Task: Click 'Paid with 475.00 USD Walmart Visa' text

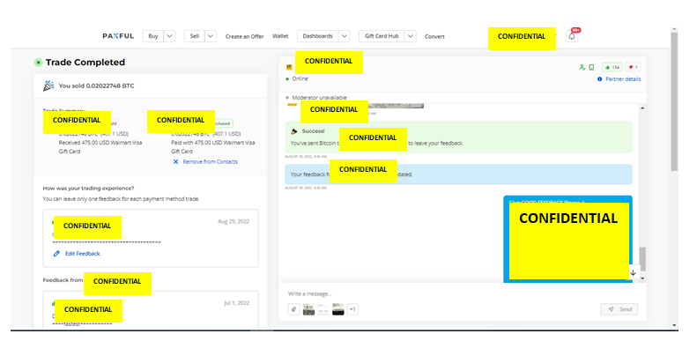Action: tap(213, 143)
